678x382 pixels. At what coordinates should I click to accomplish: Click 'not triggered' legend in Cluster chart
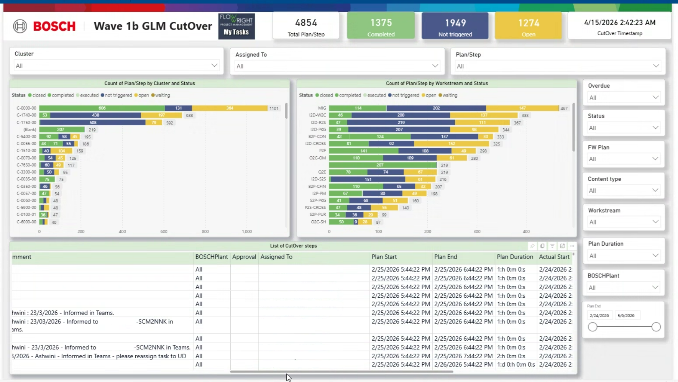[116, 95]
